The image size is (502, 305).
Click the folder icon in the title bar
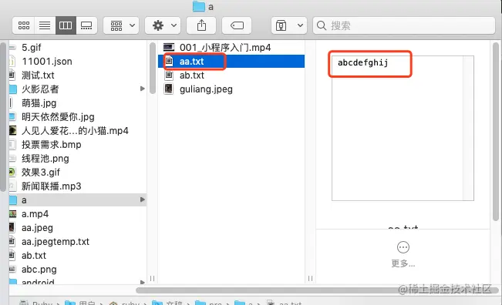198,6
